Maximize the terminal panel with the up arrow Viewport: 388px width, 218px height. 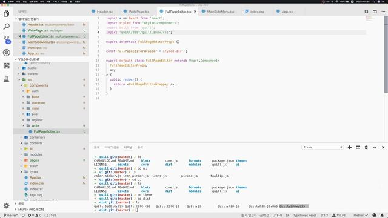pyautogui.click(x=375, y=147)
